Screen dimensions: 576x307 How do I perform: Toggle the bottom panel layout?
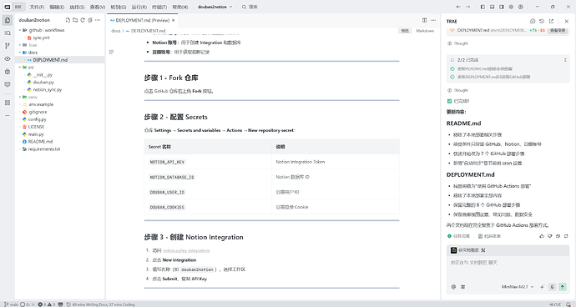493,7
